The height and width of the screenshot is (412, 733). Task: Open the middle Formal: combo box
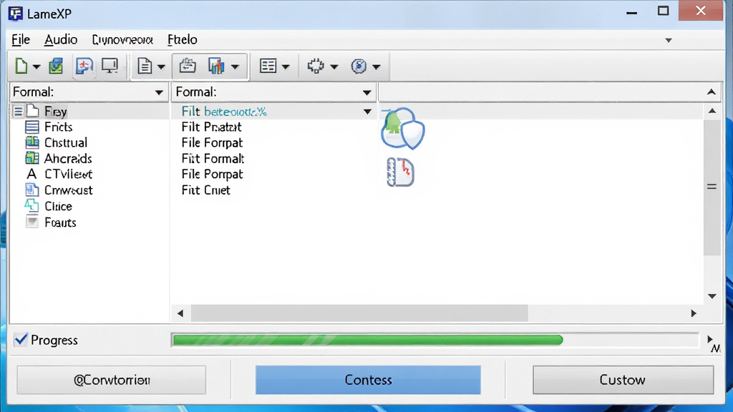274,92
